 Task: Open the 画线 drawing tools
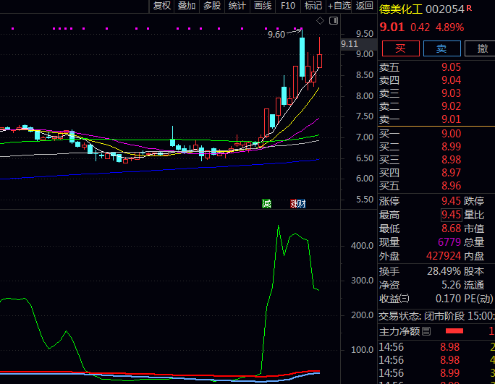[263, 6]
